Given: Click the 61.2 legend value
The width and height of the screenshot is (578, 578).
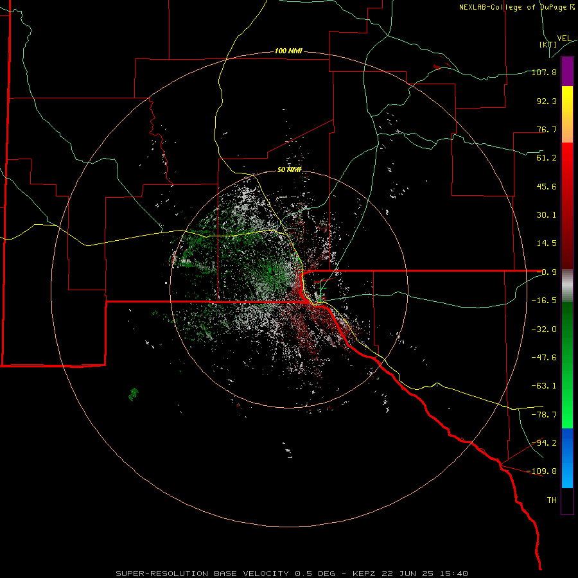Looking at the screenshot, I should point(547,158).
